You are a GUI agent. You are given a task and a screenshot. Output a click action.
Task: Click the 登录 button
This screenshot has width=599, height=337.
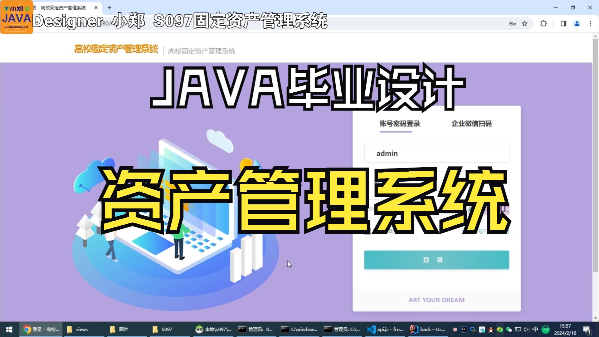pos(436,260)
